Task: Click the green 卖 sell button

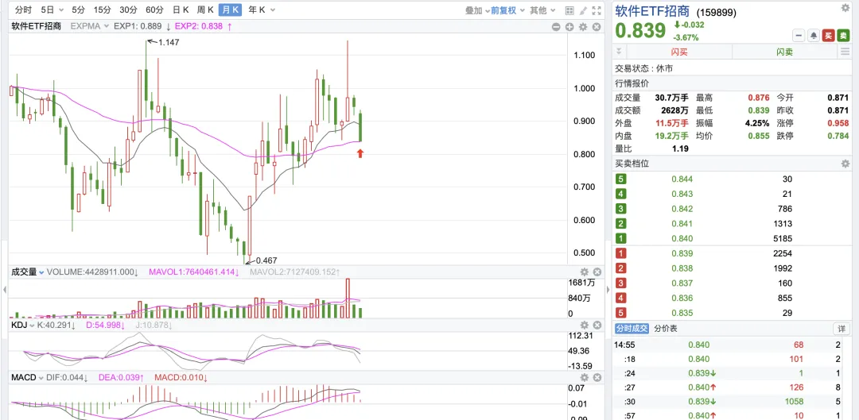Action: (844, 36)
